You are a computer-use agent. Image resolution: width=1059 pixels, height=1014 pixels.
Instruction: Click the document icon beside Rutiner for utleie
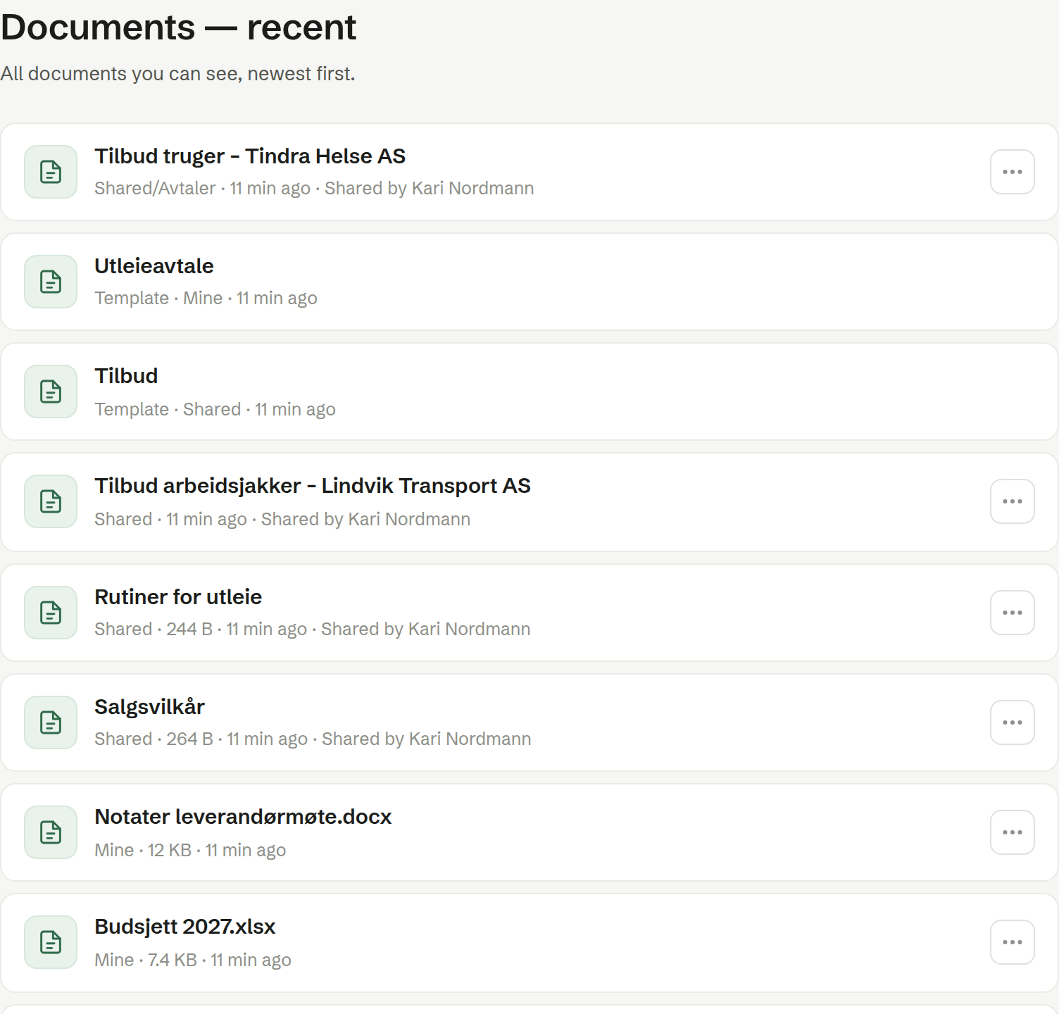[51, 613]
